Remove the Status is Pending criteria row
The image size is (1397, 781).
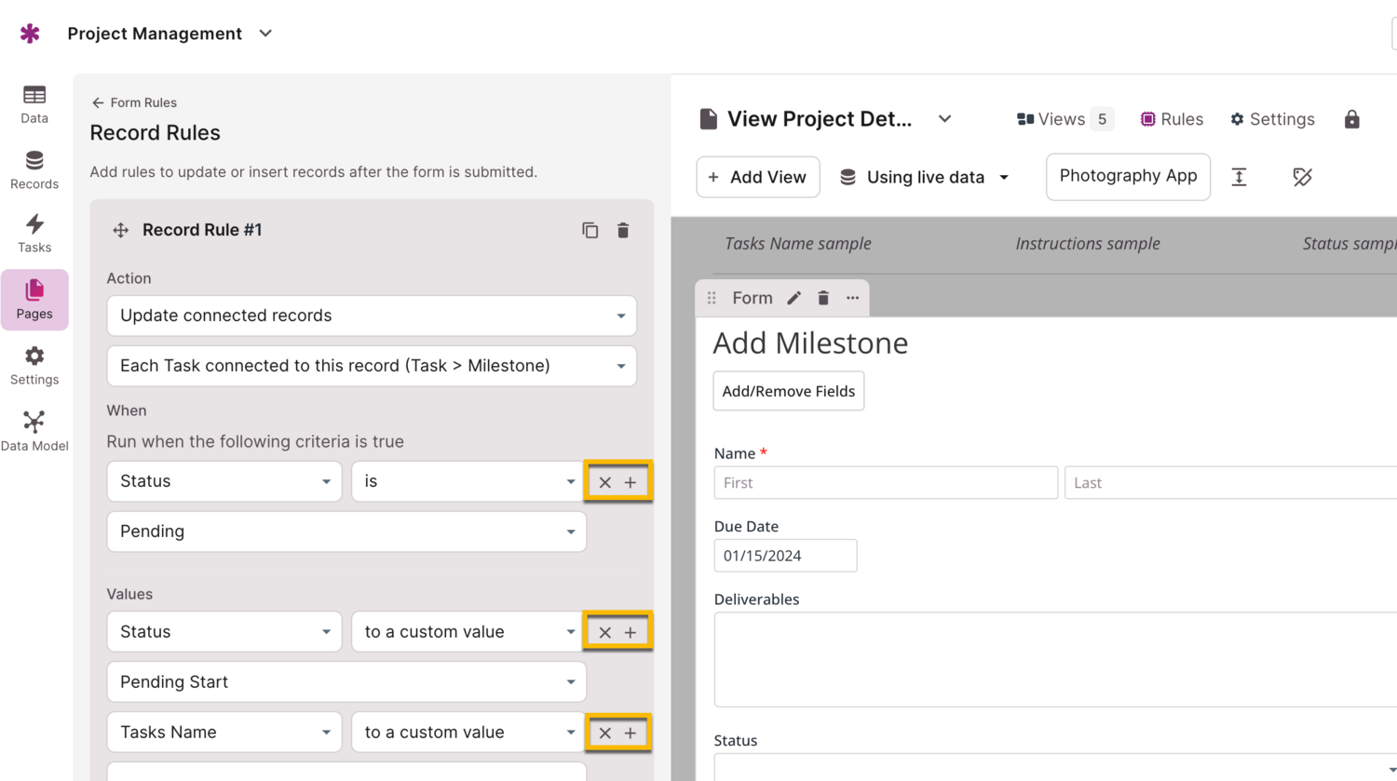coord(605,482)
